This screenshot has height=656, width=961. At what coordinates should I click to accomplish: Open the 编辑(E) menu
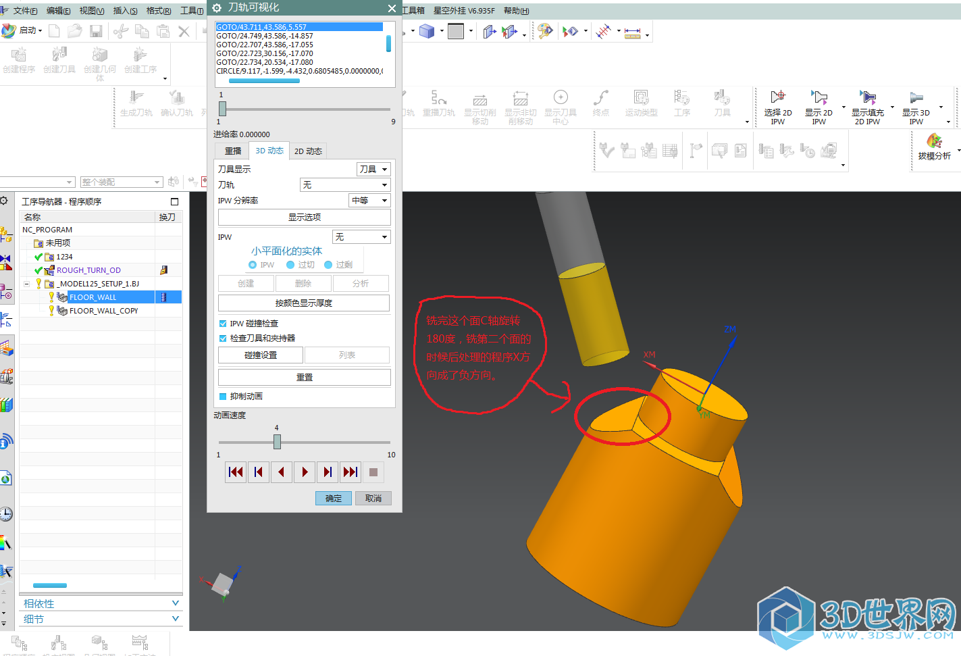pyautogui.click(x=58, y=11)
